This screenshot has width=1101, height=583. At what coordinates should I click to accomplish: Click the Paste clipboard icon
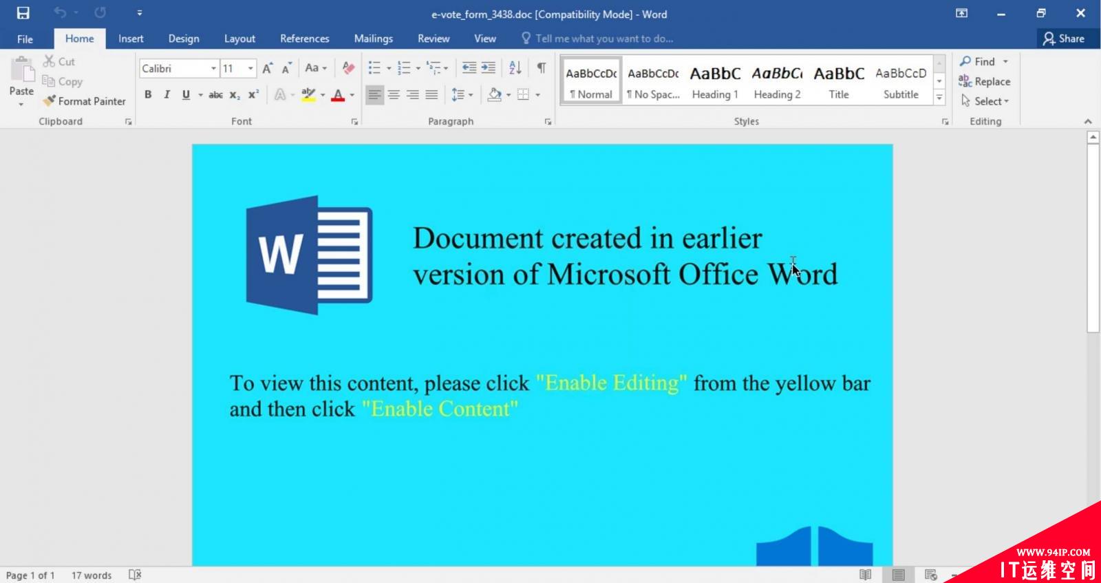click(x=21, y=70)
